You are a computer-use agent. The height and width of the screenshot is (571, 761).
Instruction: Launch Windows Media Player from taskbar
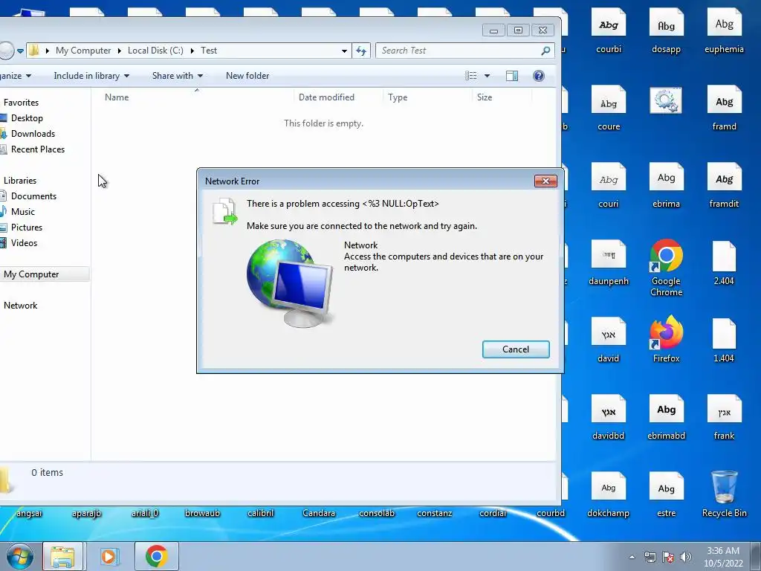coord(109,556)
